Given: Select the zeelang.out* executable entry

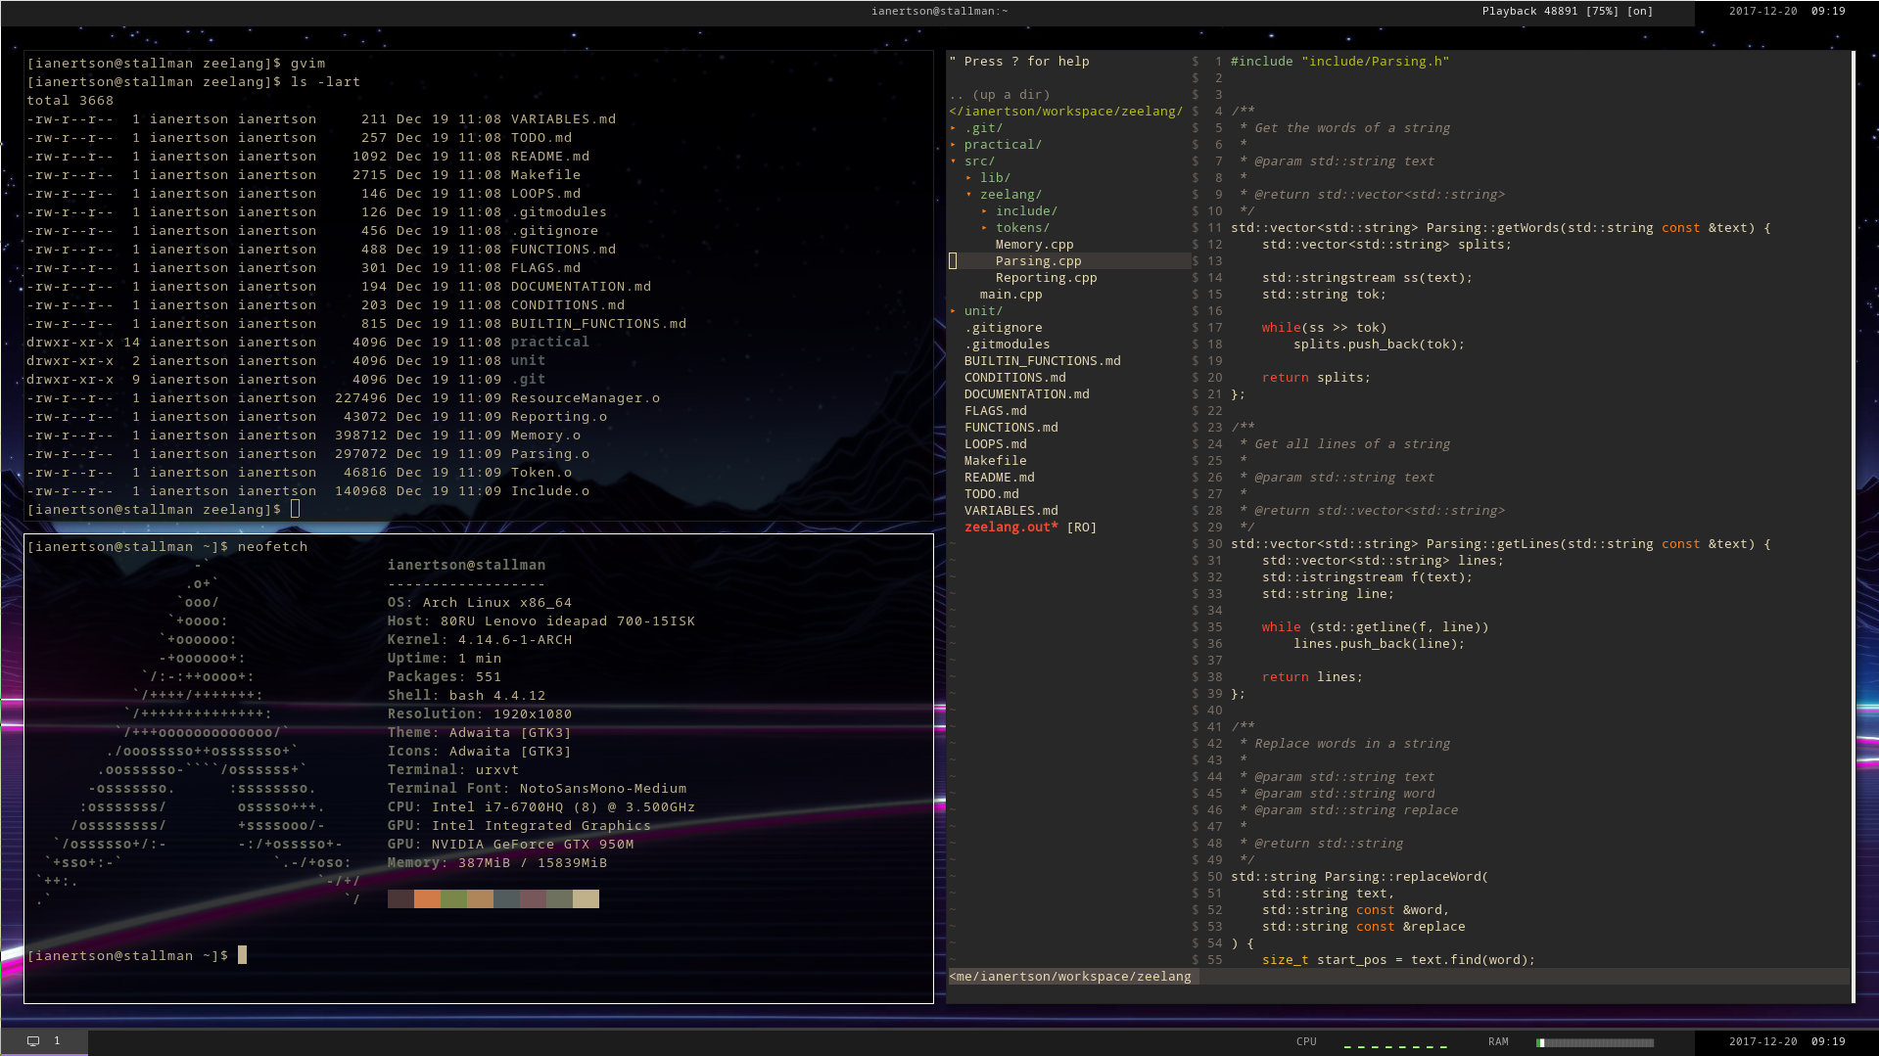Looking at the screenshot, I should pos(1010,528).
